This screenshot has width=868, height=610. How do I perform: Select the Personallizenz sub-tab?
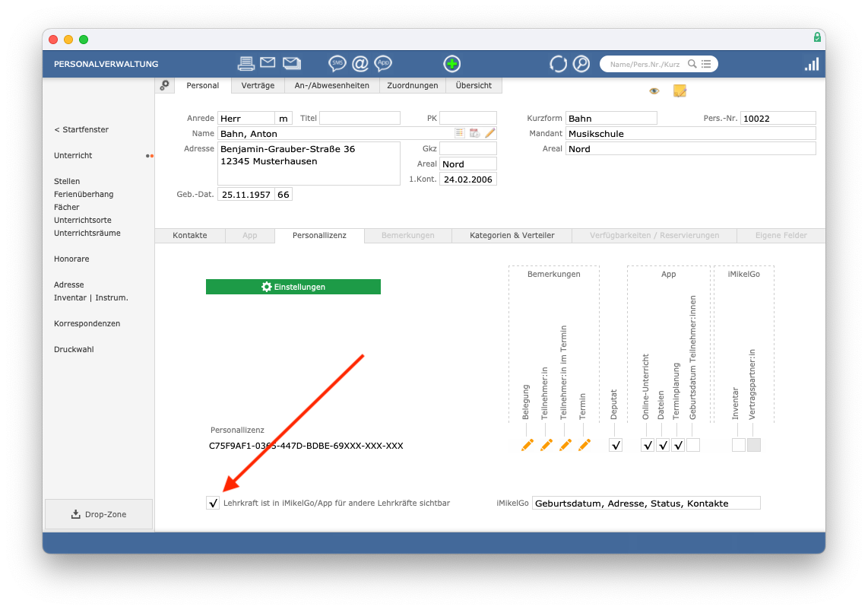pyautogui.click(x=319, y=236)
